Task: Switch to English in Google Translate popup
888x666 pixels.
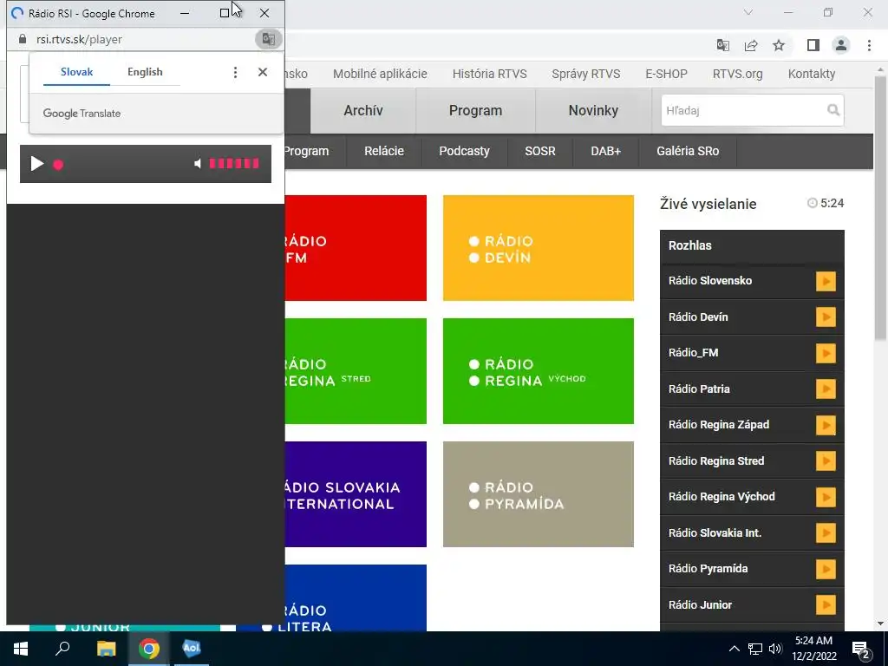Action: click(x=145, y=72)
